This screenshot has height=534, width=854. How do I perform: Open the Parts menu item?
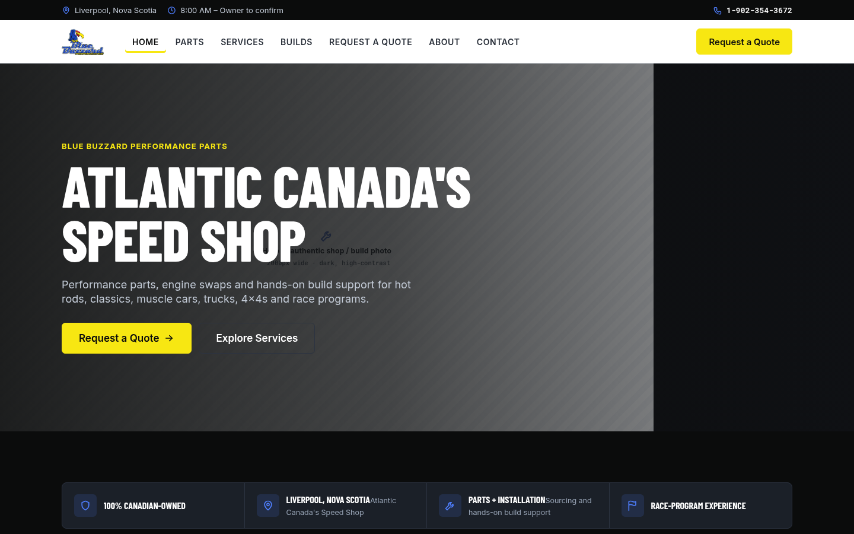pyautogui.click(x=190, y=42)
